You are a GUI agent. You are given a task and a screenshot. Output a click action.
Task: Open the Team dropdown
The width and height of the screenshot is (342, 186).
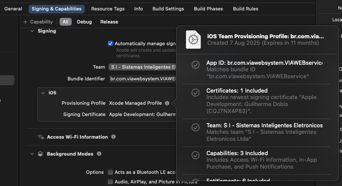[x=142, y=67]
